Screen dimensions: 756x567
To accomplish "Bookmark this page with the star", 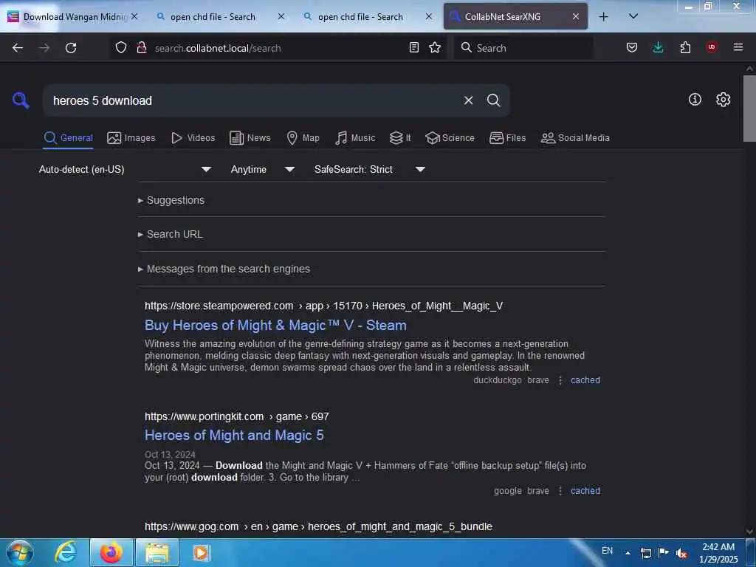I will point(435,47).
